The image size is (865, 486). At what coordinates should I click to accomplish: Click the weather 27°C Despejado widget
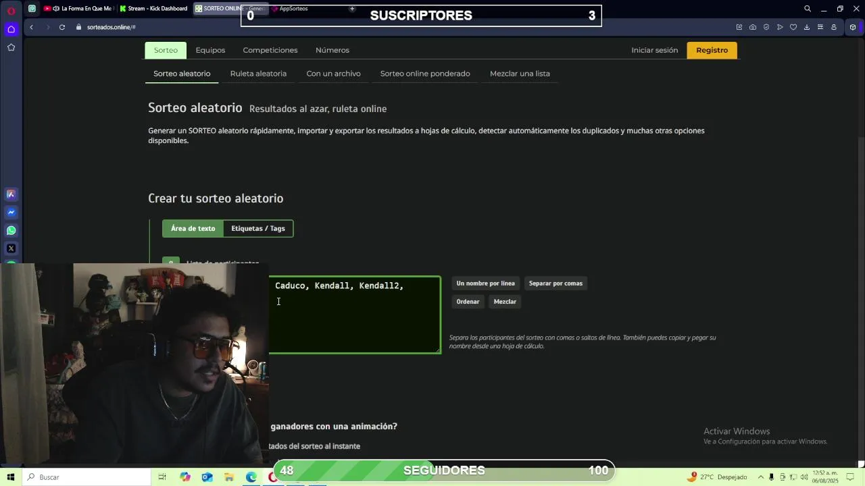pos(718,477)
